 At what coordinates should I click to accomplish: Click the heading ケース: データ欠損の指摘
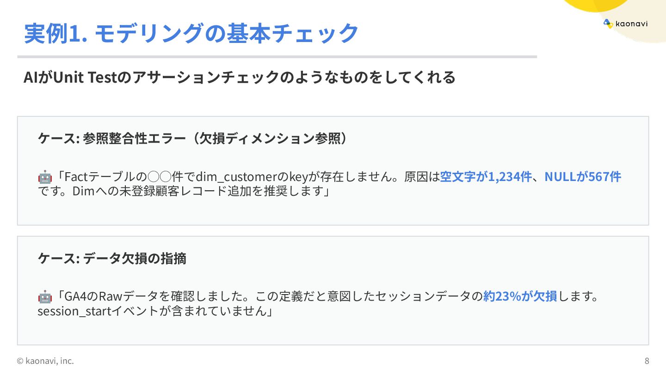112,259
